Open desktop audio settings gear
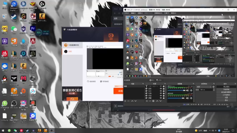The image size is (237, 133). point(191,98)
